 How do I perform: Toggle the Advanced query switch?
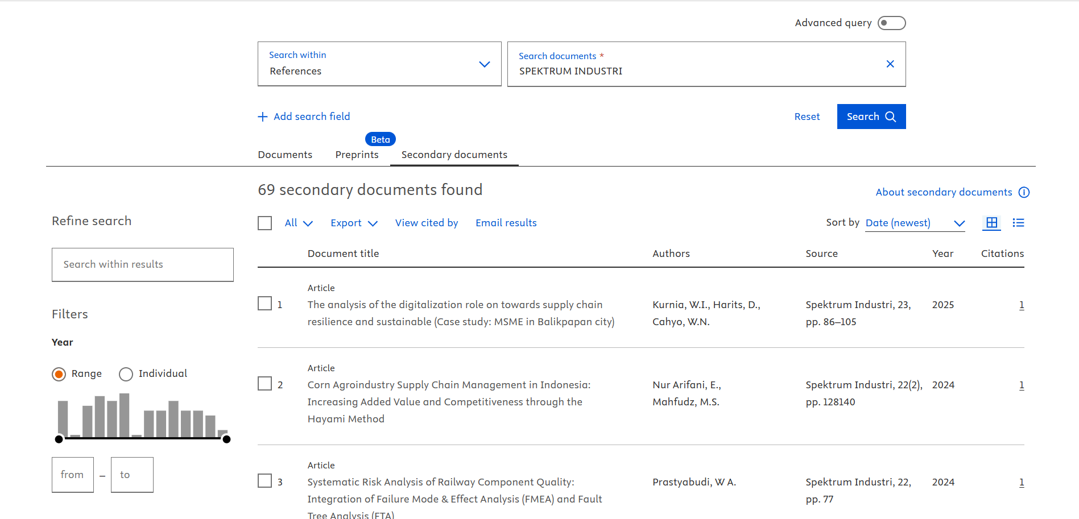[x=891, y=23]
